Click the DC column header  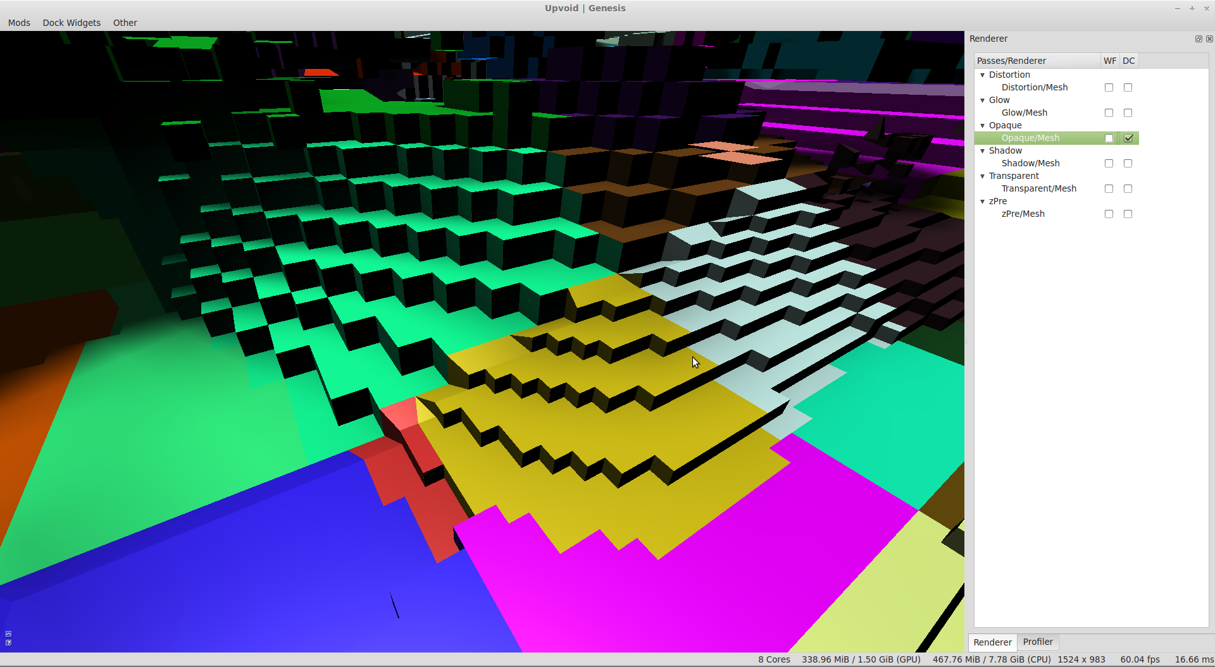(1128, 61)
